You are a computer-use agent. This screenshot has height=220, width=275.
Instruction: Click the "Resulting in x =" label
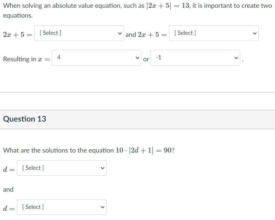click(27, 59)
